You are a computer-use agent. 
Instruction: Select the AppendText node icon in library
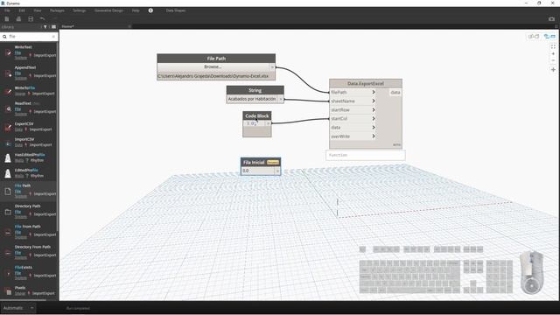pos(8,73)
